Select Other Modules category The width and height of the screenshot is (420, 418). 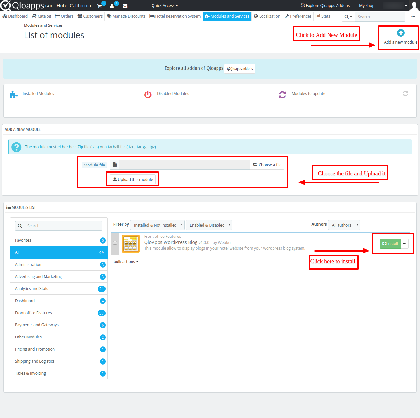(59, 337)
